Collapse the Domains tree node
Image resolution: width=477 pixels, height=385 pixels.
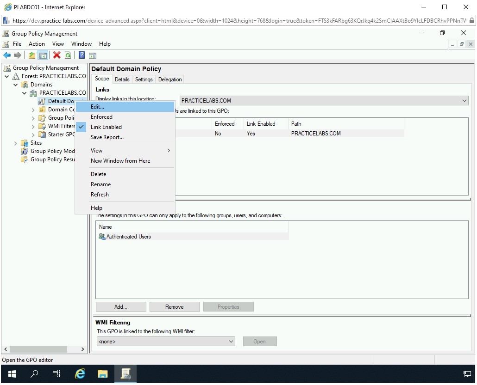click(16, 85)
